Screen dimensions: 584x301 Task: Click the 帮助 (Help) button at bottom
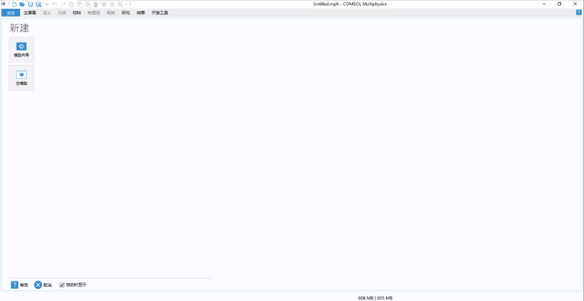click(x=20, y=285)
